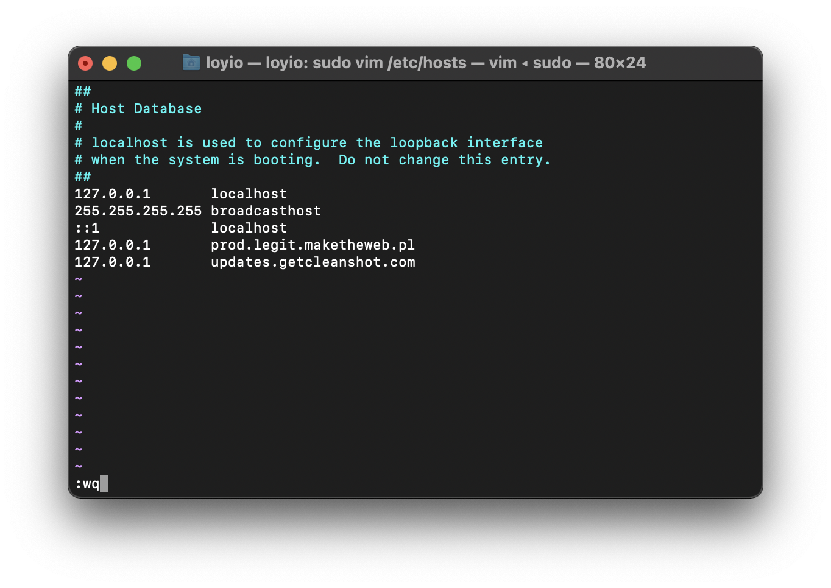Click the ':wq' command line at bottom

(87, 484)
